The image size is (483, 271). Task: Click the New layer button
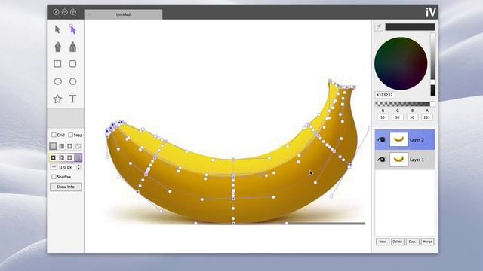tap(383, 242)
